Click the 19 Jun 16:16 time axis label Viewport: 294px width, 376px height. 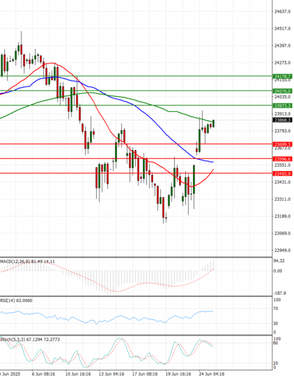tap(178, 374)
